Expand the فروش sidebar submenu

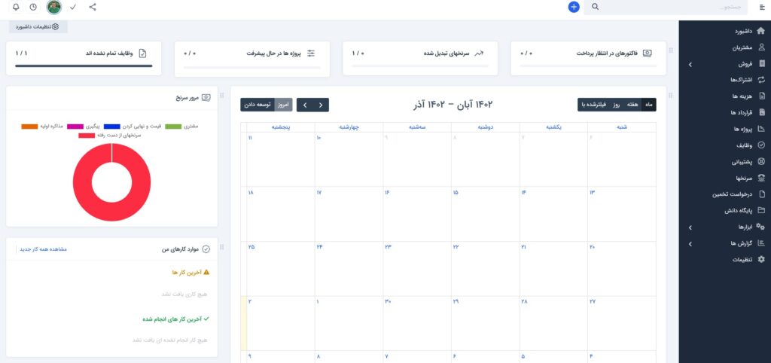pos(690,66)
